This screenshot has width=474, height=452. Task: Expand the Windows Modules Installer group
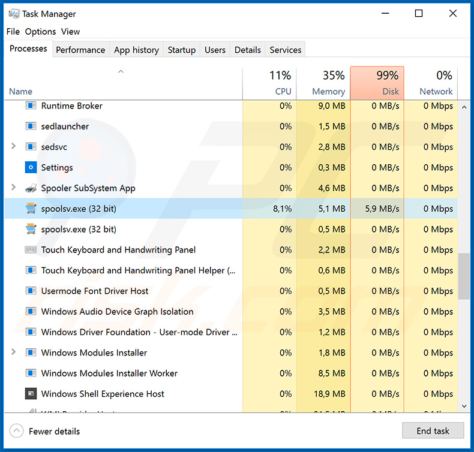tap(13, 352)
